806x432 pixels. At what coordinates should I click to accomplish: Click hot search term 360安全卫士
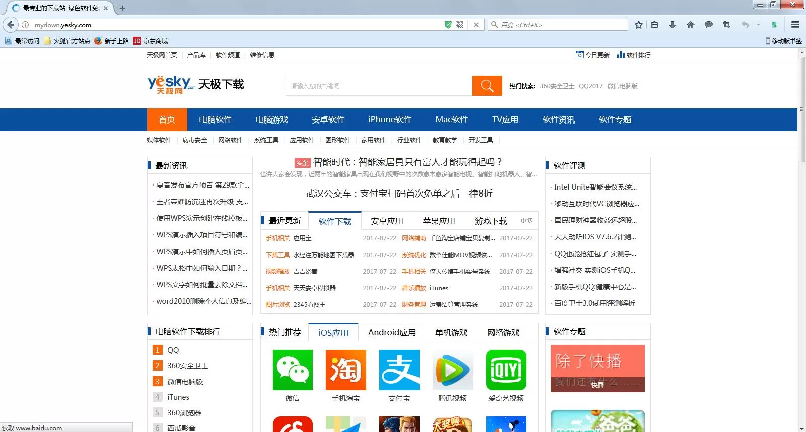click(x=557, y=86)
